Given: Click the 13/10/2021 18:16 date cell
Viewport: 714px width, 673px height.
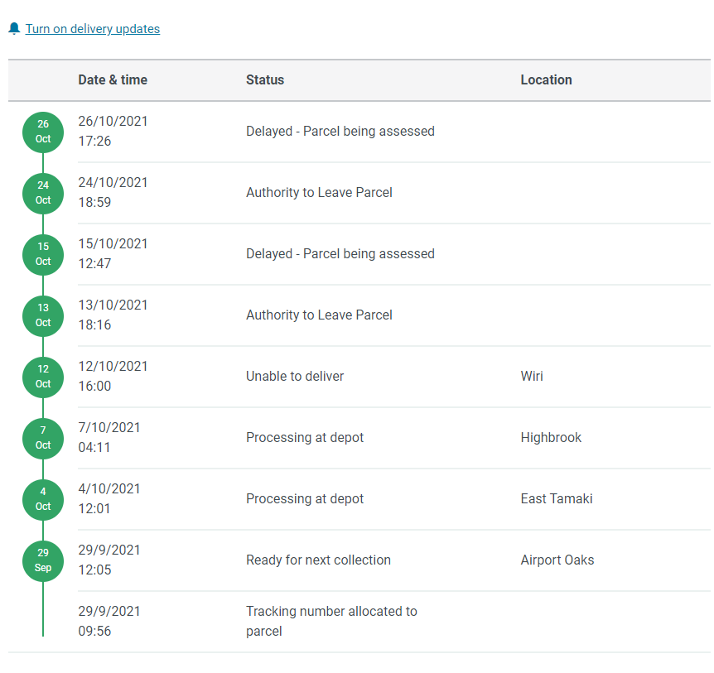Looking at the screenshot, I should [x=113, y=315].
